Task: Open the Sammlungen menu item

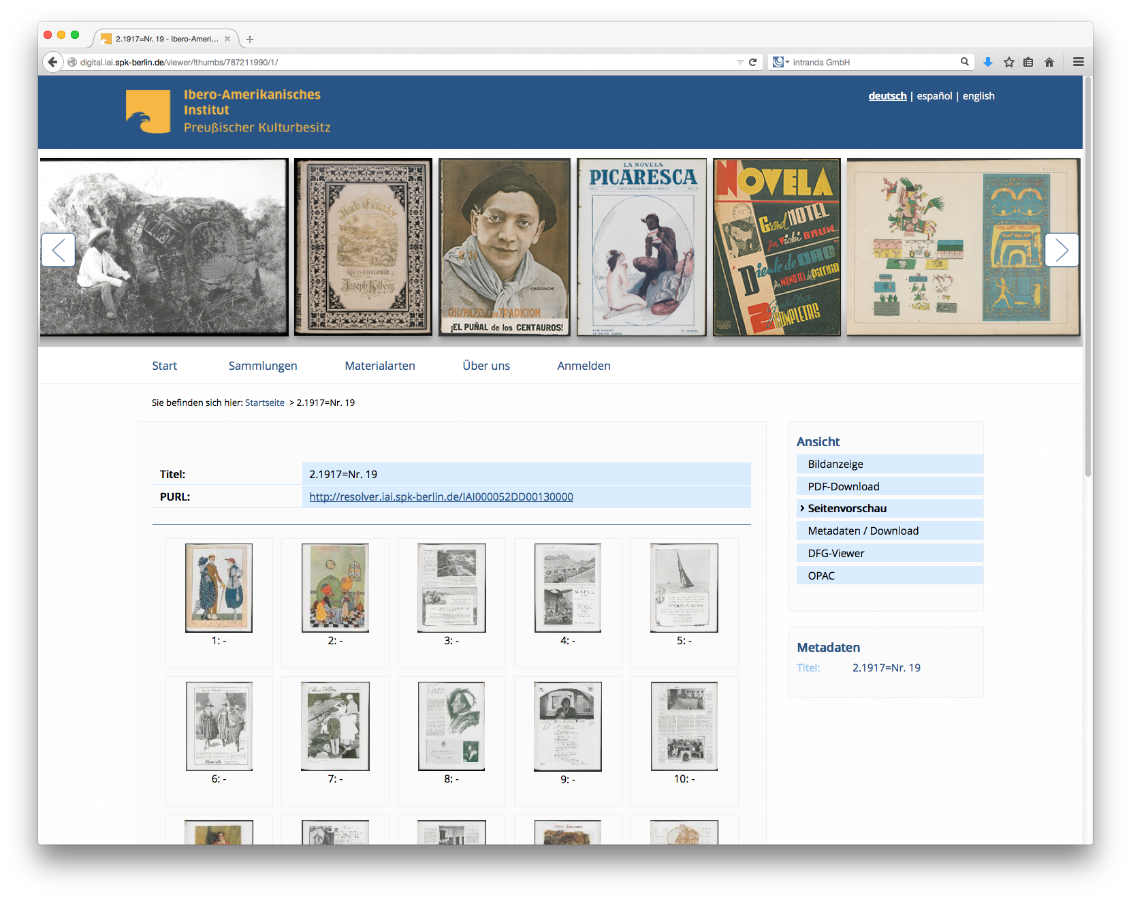Action: 263,366
